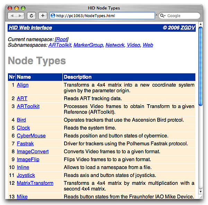
Task: Open the Google search magnifier dropdown
Action: pos(163,16)
